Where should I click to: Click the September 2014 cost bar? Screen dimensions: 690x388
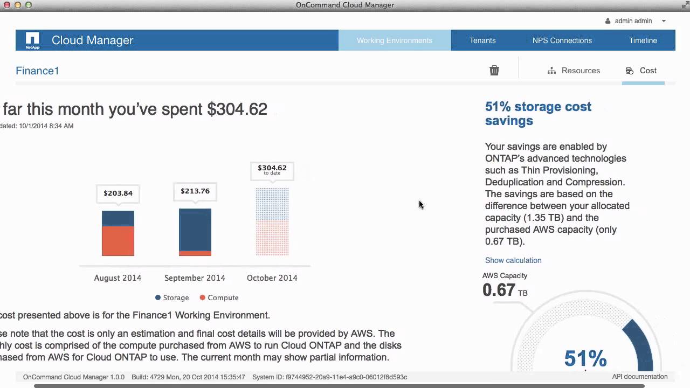click(x=195, y=232)
